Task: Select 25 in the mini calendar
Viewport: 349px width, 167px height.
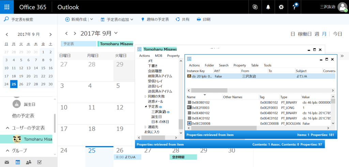Action: tap(14, 84)
